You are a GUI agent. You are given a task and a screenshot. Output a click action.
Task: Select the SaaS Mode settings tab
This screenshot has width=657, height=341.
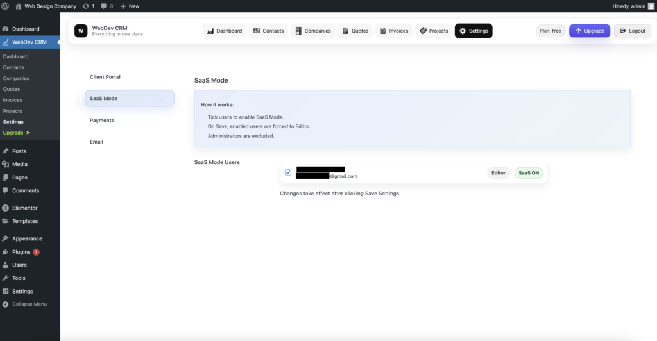pyautogui.click(x=130, y=98)
